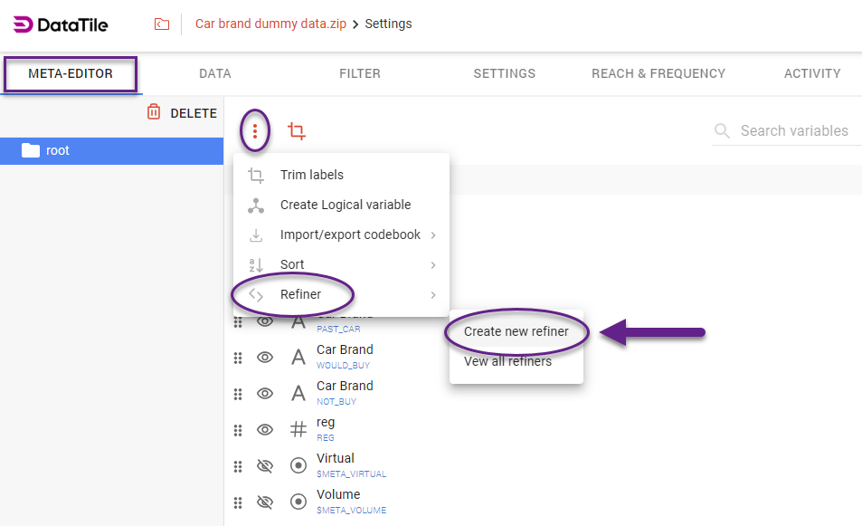Toggle visibility of the Volume variable
The image size is (862, 526).
tap(265, 502)
